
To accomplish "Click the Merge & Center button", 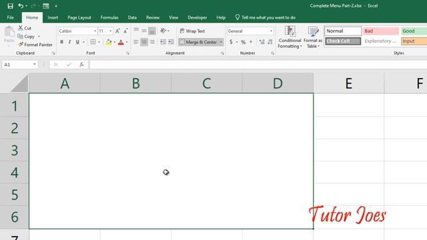I will pos(198,42).
